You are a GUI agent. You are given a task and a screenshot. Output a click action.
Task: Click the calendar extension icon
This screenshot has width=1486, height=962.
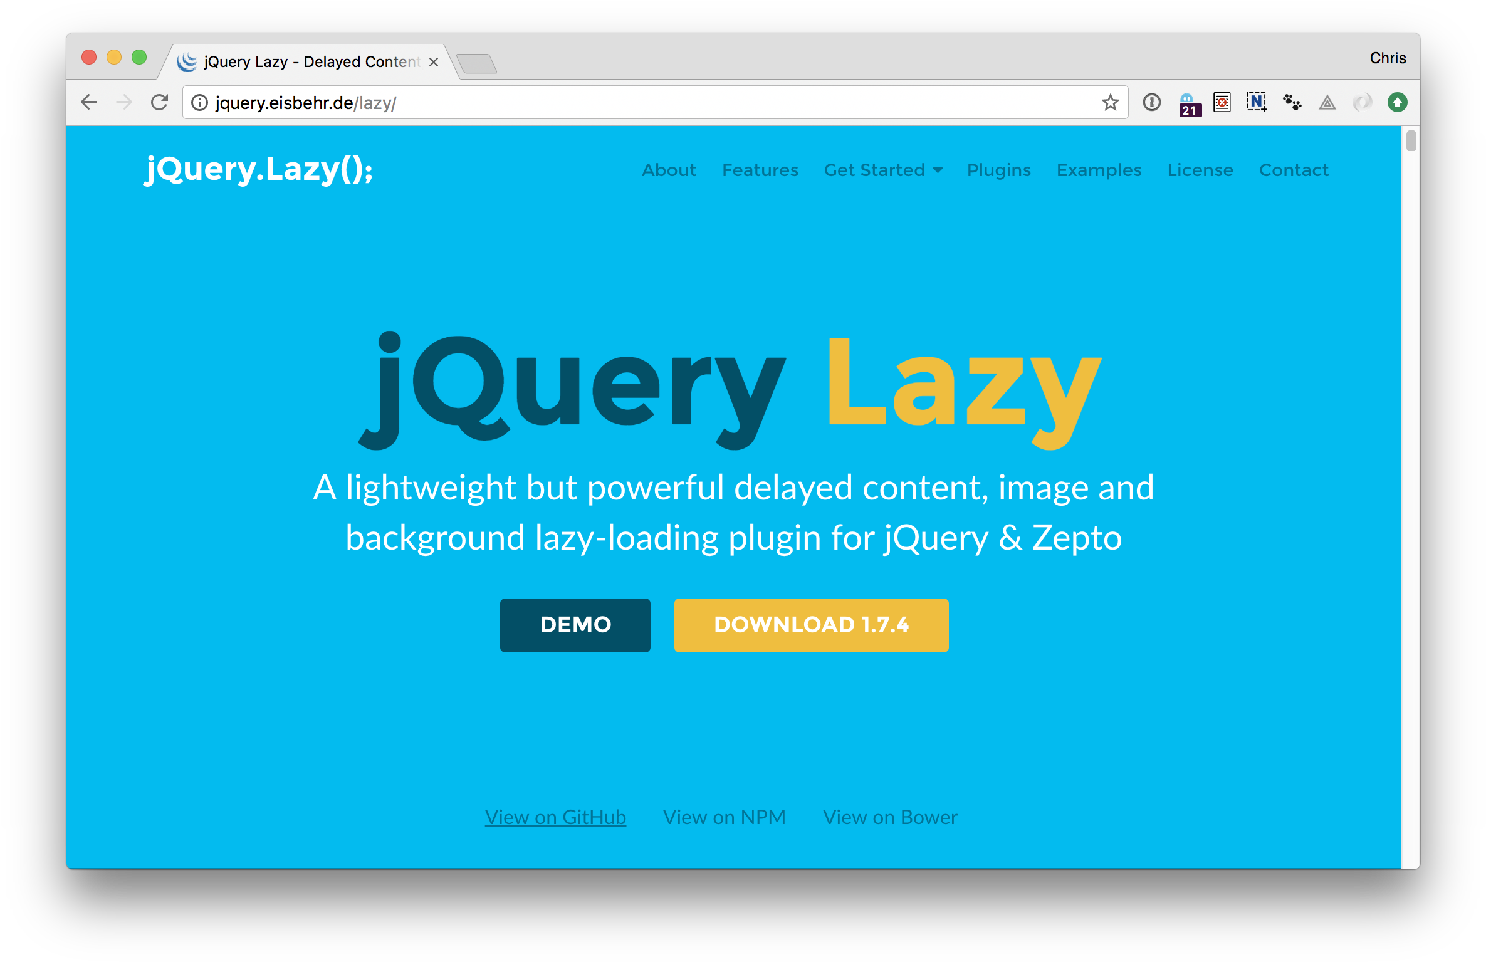(1189, 102)
